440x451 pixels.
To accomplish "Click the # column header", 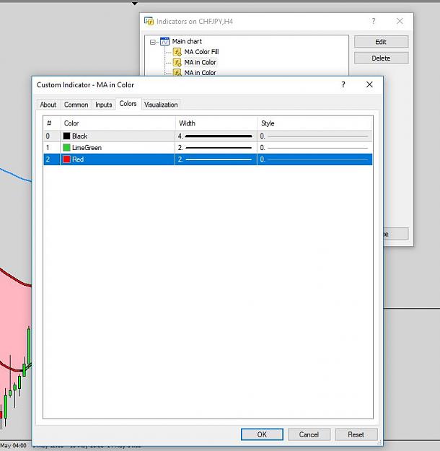I will (52, 123).
